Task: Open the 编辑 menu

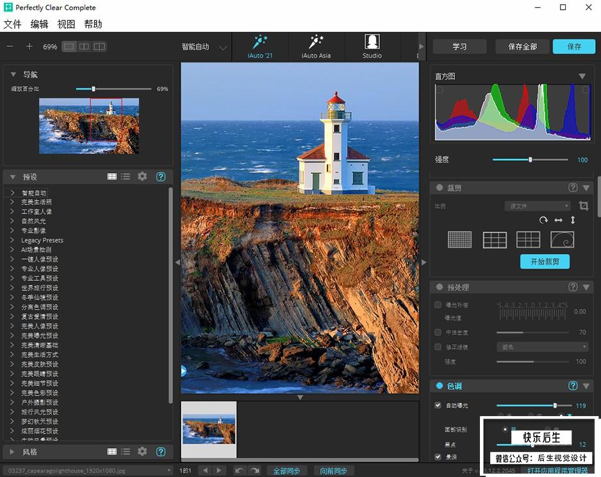Action: 40,24
